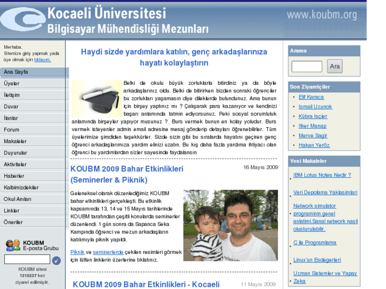Click the KOUBM E-posta Grubu people icon

click(x=13, y=245)
